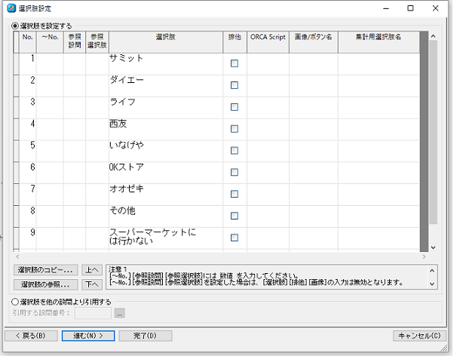Click the ～No. column header
Screen dimensions: 454x356
pyautogui.click(x=50, y=42)
